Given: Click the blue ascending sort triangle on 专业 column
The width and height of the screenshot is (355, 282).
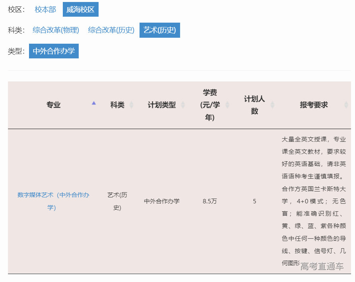Looking at the screenshot, I should click(x=94, y=102).
